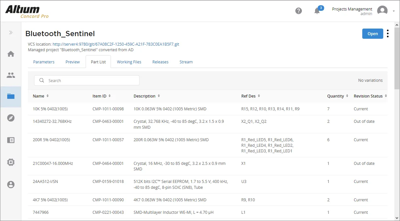Click item ID CMP-1011-00057
The width and height of the screenshot is (400, 221).
coord(108,140)
